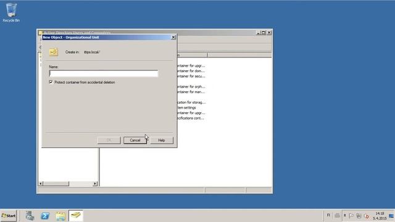Screen dimensions: 395x222
Task: Click the Show desktop button
Action: (x=391, y=216)
